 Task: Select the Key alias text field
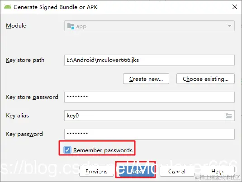point(149,116)
